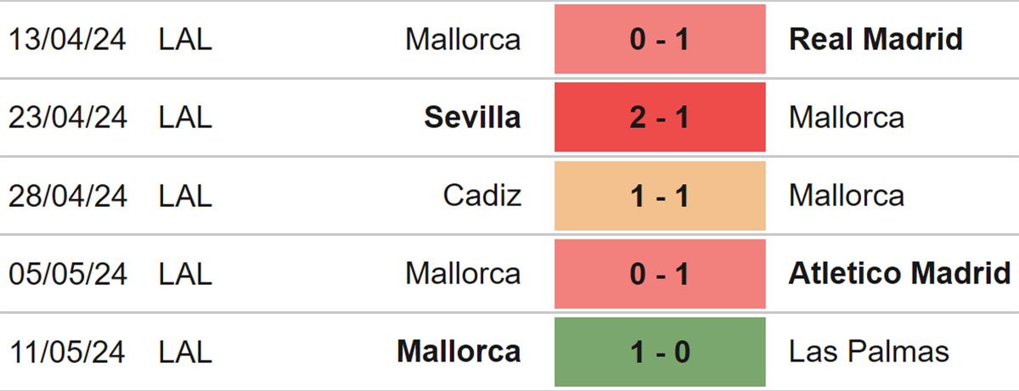Open the 0 - 1 Mallorca vs Real Madrid score
Screen dimensions: 1019x391
660,39
